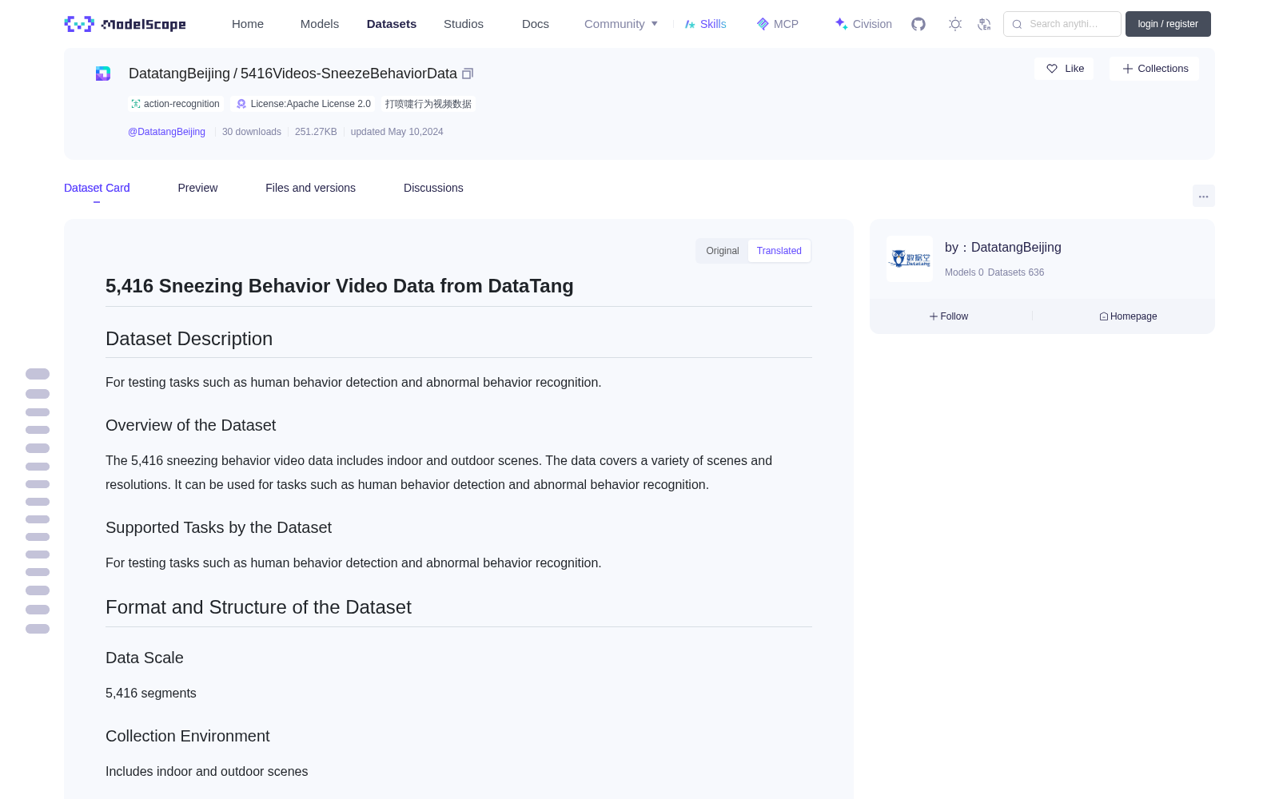Click the DatatangBeijing organization logo

tap(910, 259)
